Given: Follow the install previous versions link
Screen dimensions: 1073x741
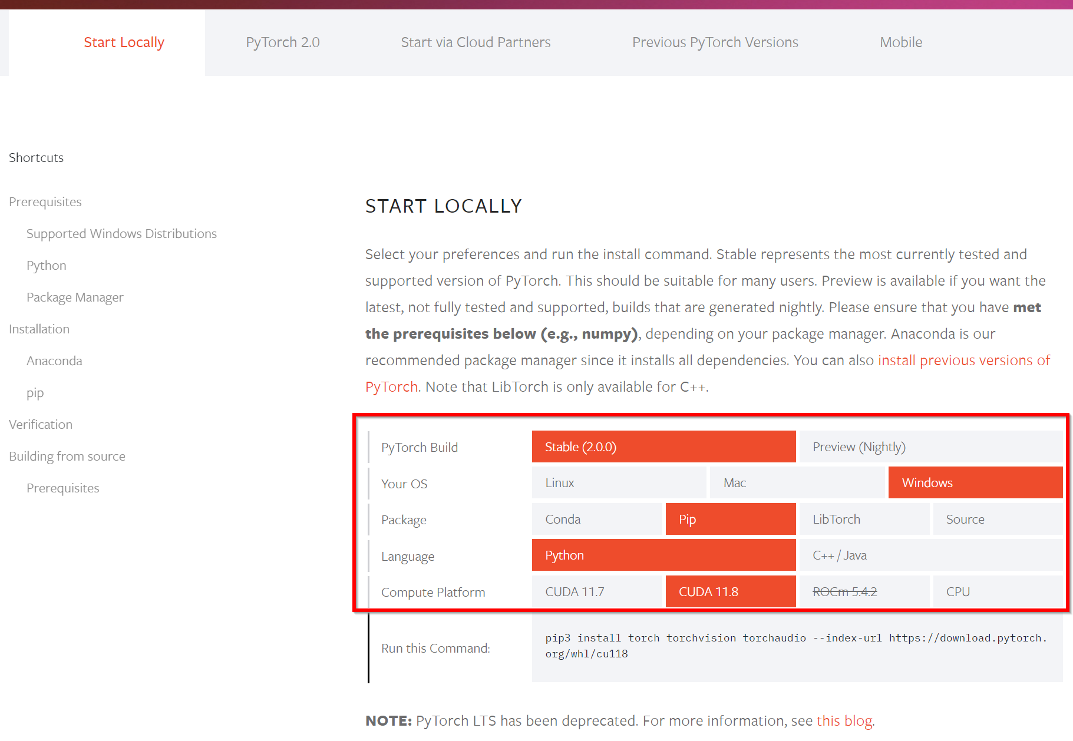Looking at the screenshot, I should pos(964,360).
